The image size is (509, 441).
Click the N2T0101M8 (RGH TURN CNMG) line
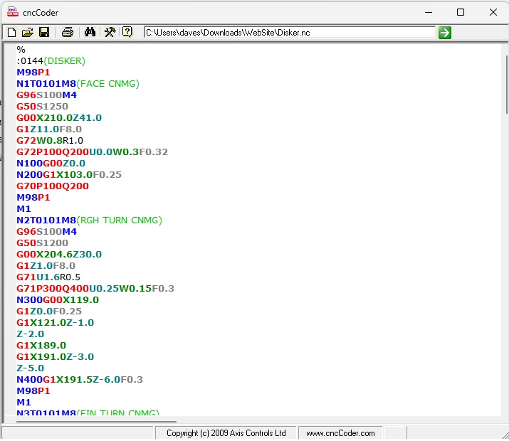coord(89,220)
